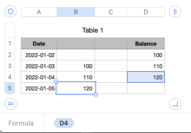Click the table select circle handle
This screenshot has width=191, height=133.
[x=11, y=12]
